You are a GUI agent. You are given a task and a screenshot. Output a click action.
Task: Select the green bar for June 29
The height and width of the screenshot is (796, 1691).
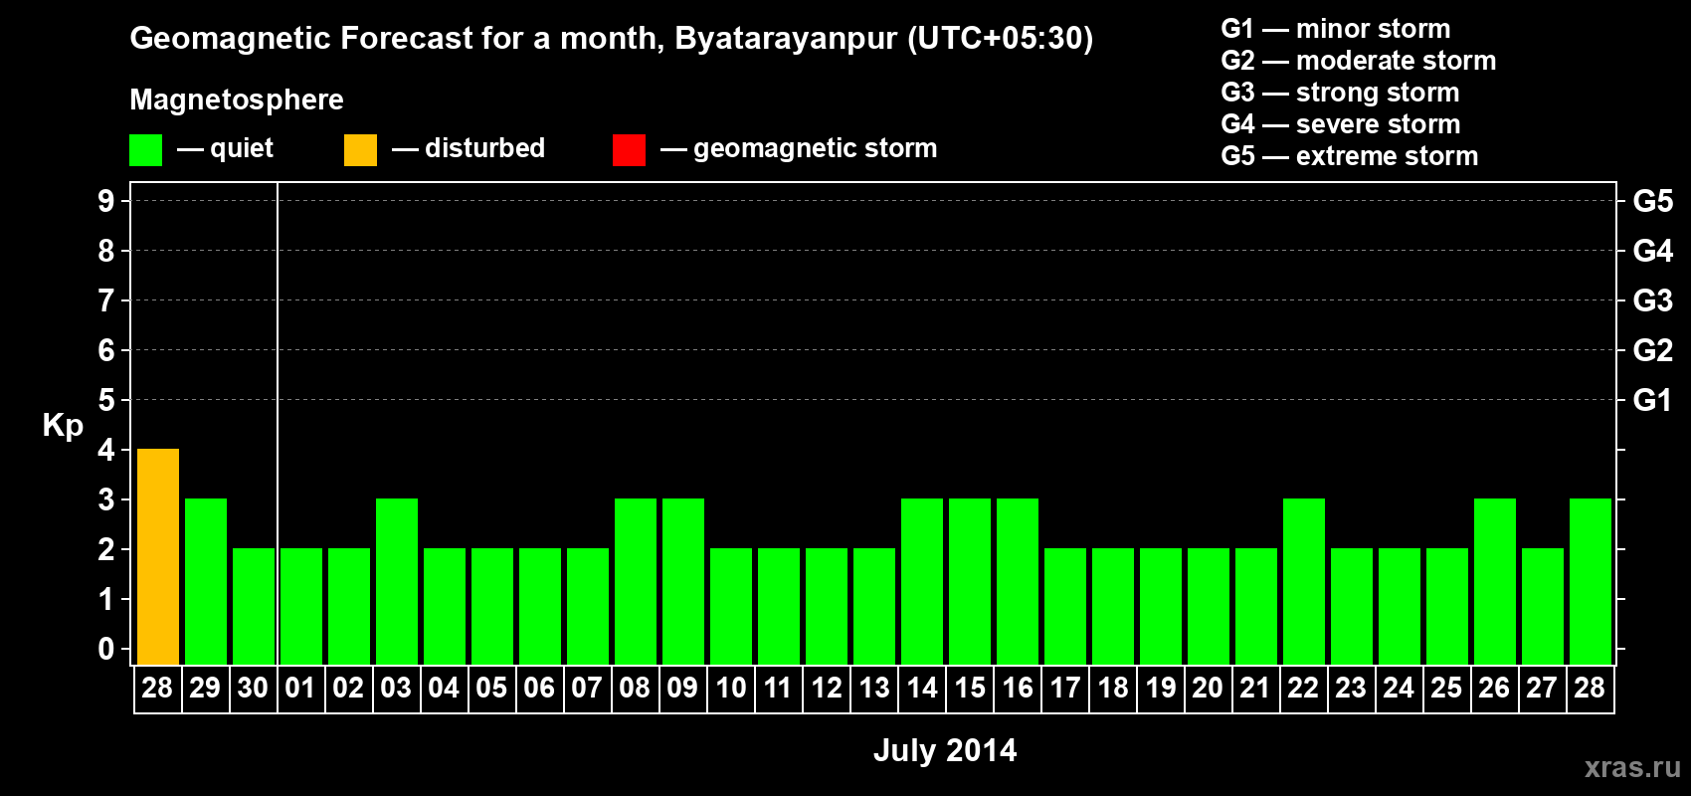(206, 581)
